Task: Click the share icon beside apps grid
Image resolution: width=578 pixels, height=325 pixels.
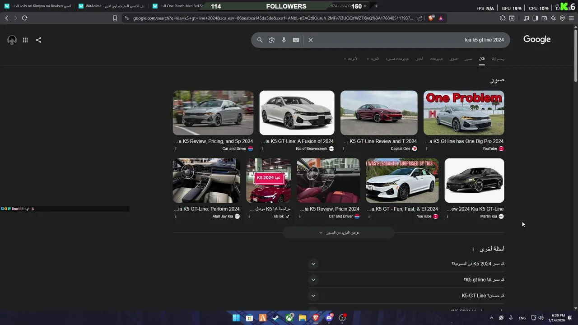Action: (x=38, y=40)
